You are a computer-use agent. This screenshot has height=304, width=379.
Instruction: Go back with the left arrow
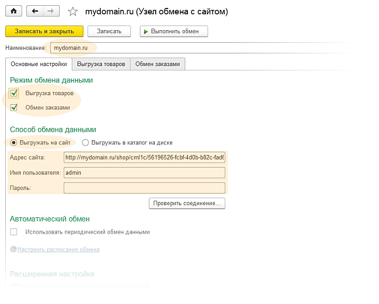pos(35,11)
